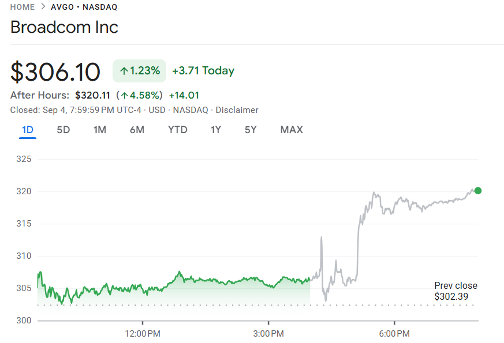Show the 1M price chart
The height and width of the screenshot is (343, 504).
click(100, 130)
